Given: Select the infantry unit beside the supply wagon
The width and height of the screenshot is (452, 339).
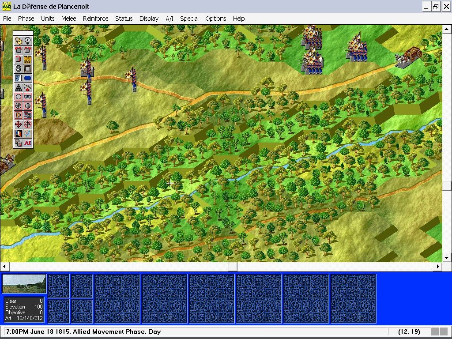Looking at the screenshot, I should click(x=357, y=47).
